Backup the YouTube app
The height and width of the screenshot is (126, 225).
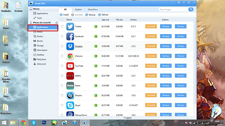166,66
